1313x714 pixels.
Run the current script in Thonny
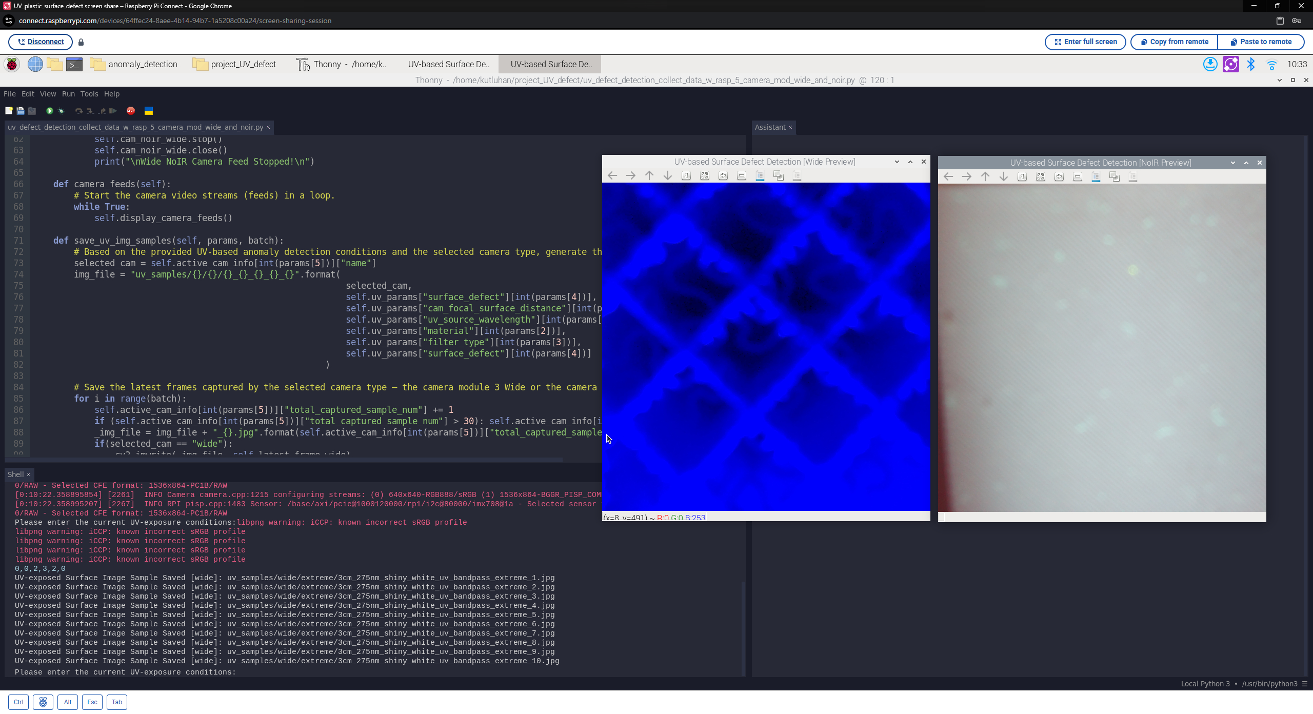(49, 111)
